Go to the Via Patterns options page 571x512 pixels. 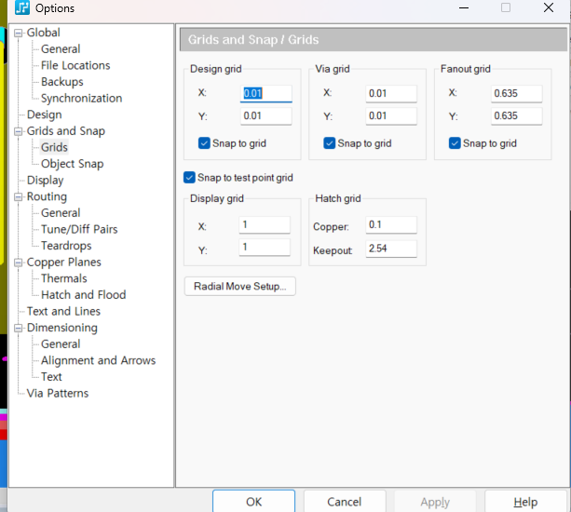pyautogui.click(x=58, y=393)
